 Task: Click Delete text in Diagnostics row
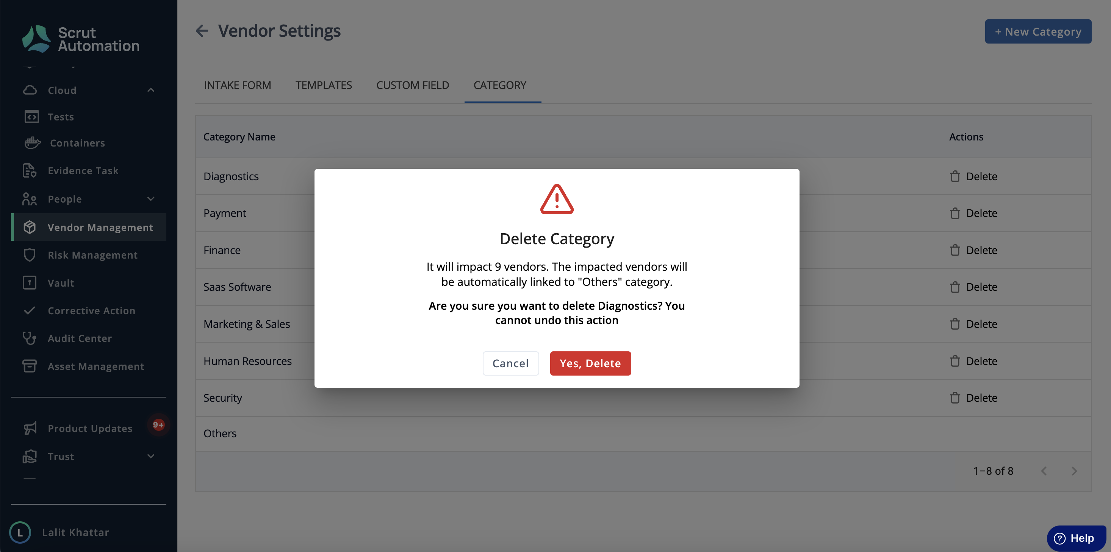click(981, 176)
